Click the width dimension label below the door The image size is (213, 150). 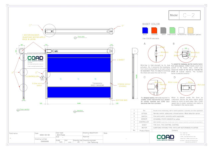[79, 103]
